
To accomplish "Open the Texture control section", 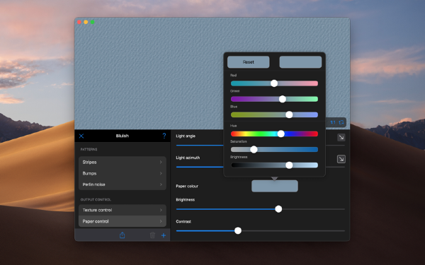I will [123, 210].
